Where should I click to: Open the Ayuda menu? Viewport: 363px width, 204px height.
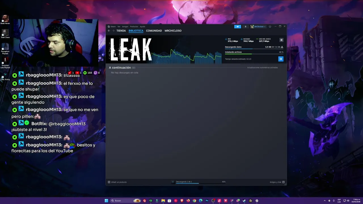[142, 27]
